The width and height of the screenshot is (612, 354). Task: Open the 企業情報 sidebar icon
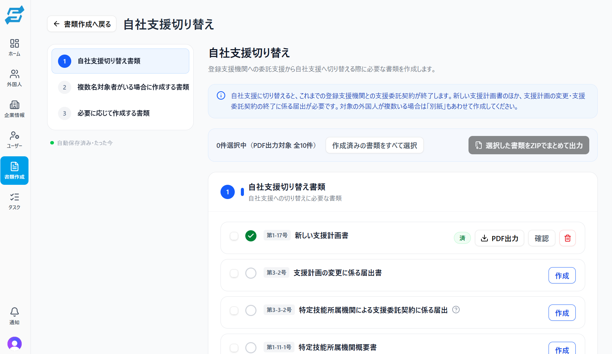pyautogui.click(x=15, y=109)
